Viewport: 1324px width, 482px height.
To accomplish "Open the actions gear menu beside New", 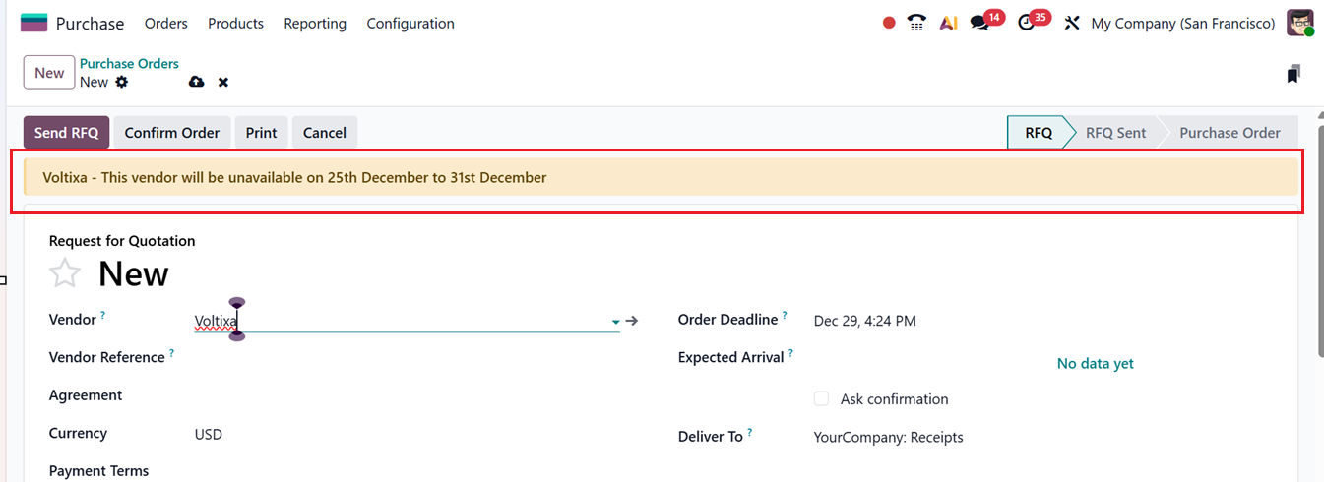I will click(x=122, y=82).
